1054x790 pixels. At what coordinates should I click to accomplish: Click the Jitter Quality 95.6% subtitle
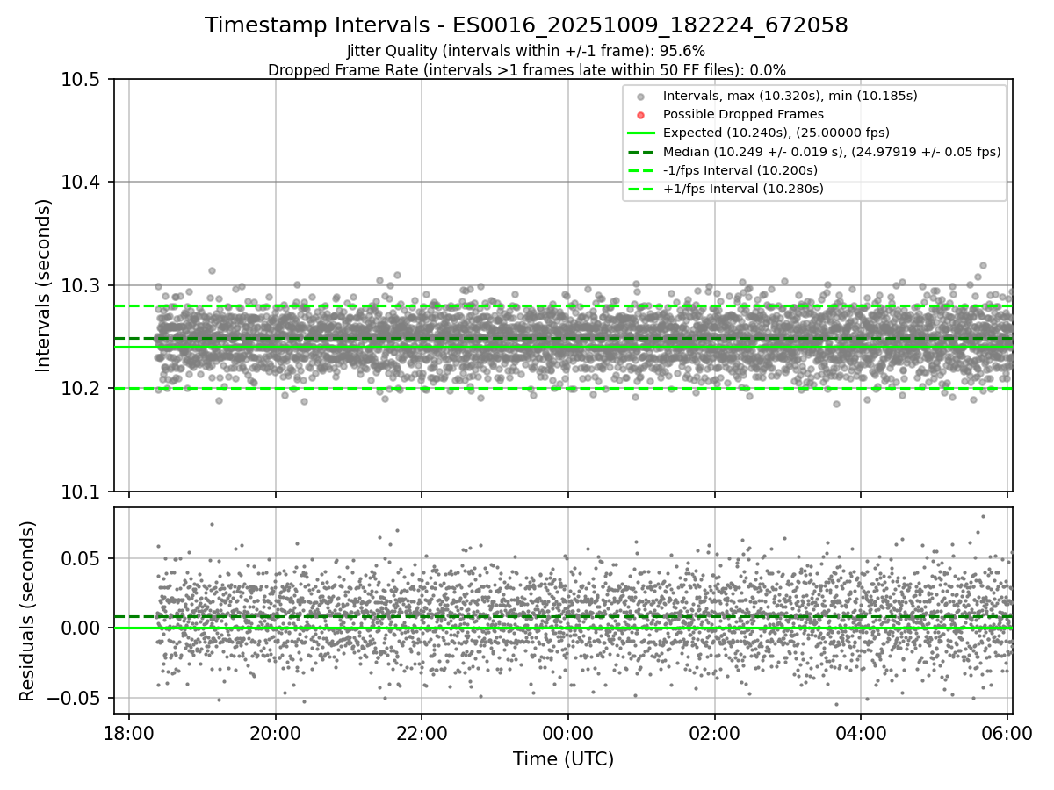(526, 52)
